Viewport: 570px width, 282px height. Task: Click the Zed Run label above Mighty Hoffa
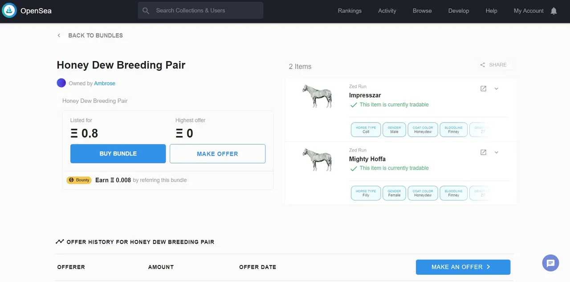tap(358, 150)
